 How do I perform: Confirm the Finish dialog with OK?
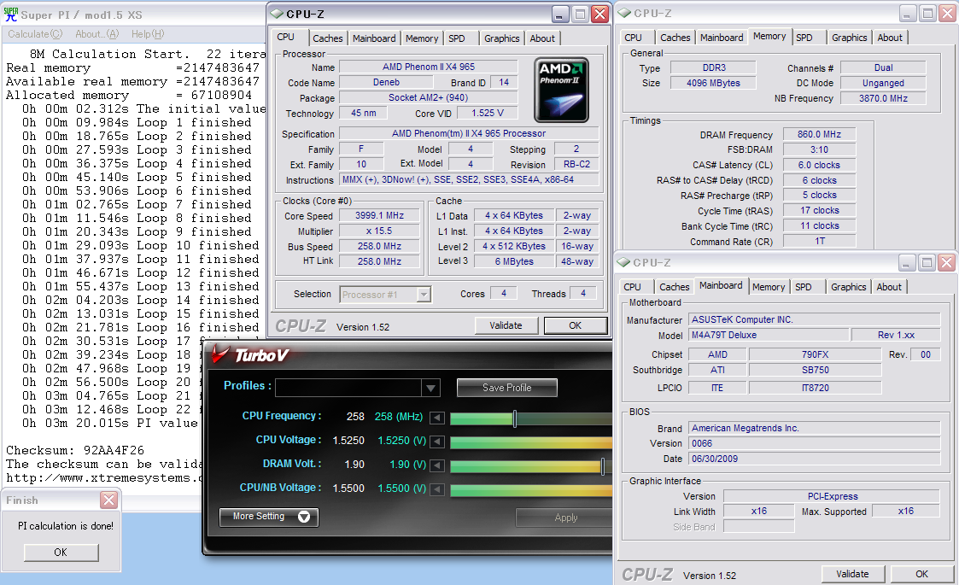click(61, 552)
